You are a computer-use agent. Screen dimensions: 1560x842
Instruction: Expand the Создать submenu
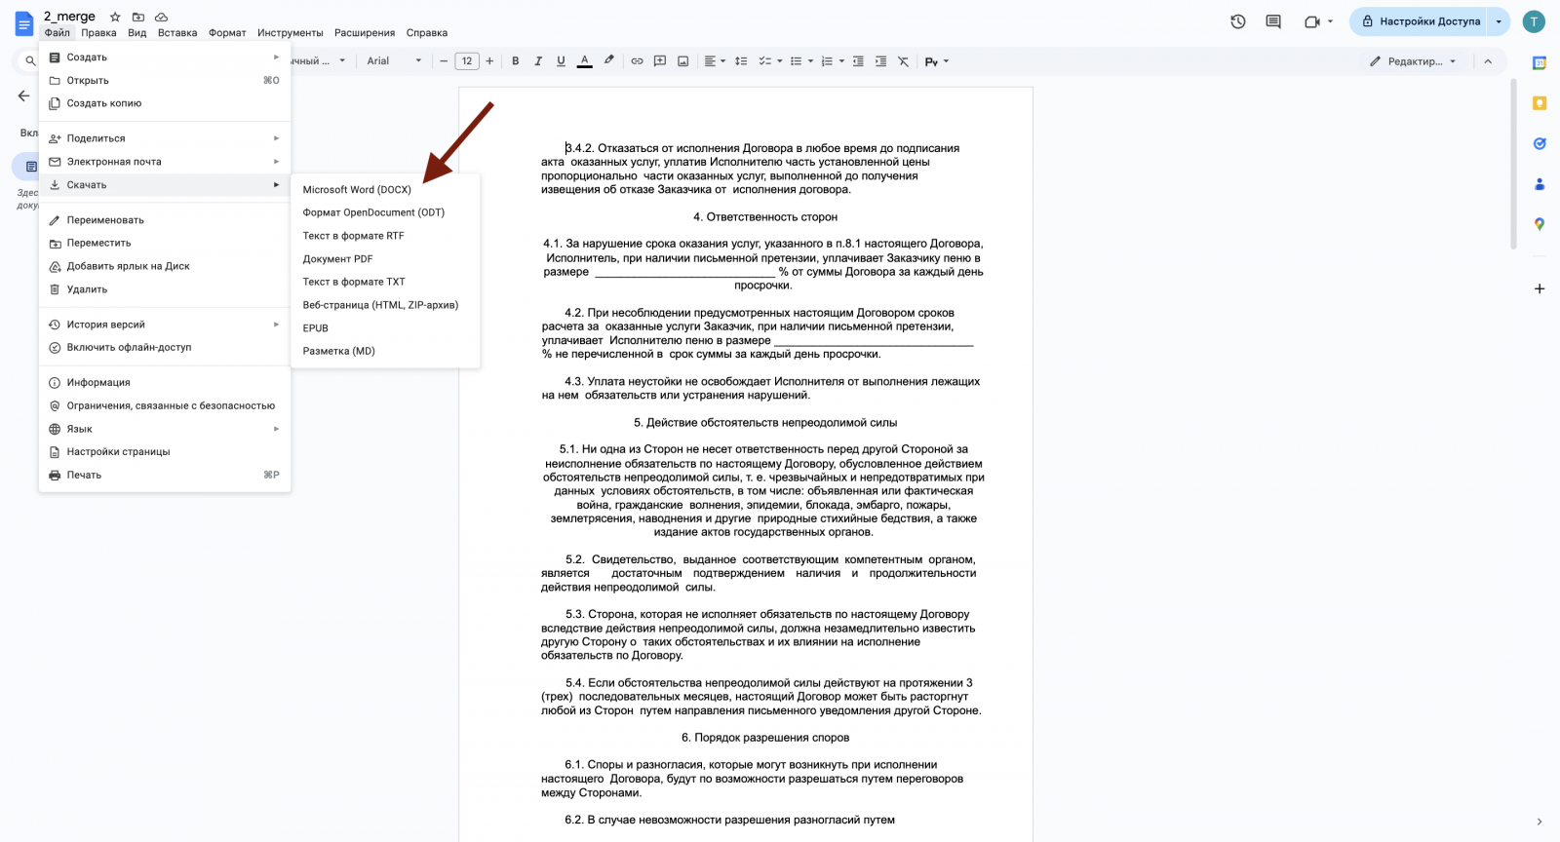click(x=165, y=57)
